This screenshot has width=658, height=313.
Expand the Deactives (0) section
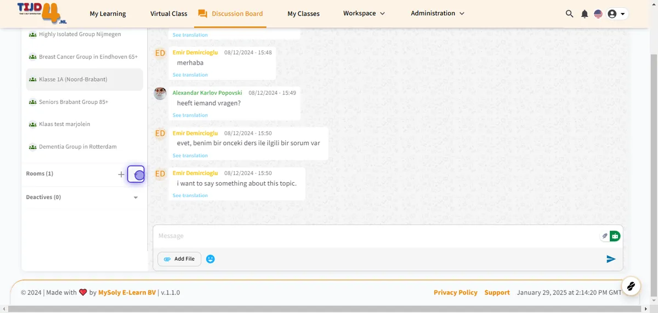[136, 198]
